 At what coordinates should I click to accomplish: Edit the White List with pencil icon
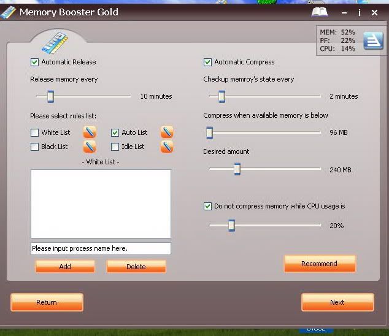(90, 132)
